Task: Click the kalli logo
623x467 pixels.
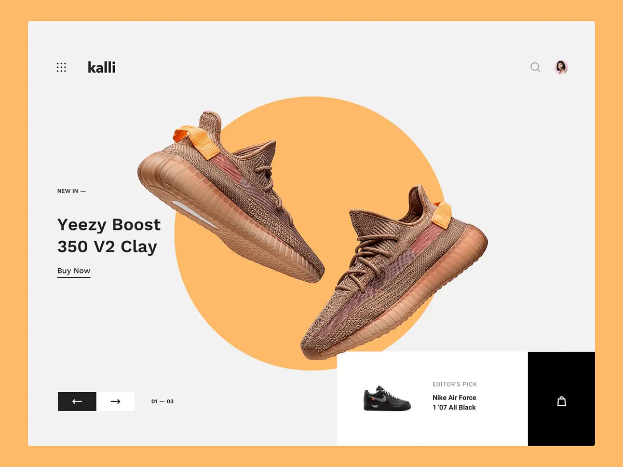Action: point(101,67)
